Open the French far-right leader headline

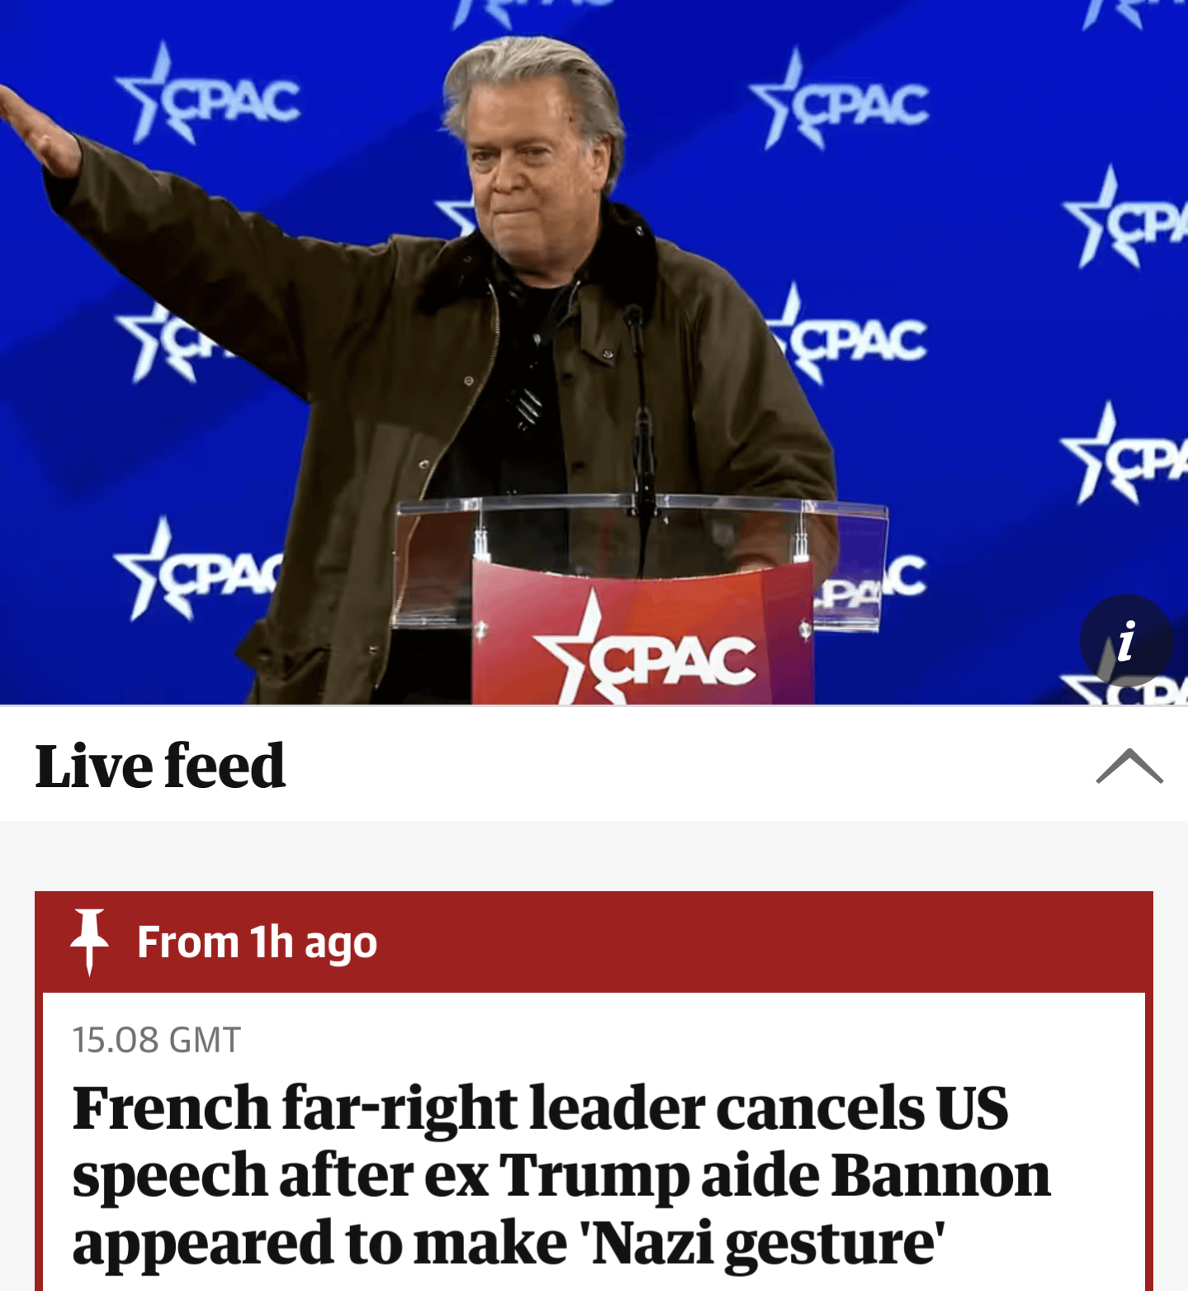[561, 1175]
